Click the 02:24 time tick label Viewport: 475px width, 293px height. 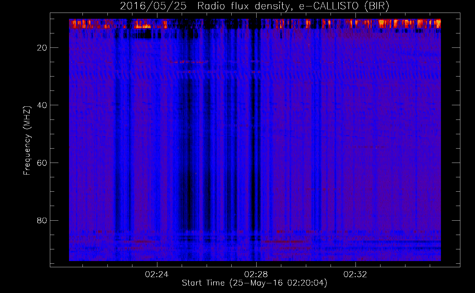pyautogui.click(x=157, y=274)
